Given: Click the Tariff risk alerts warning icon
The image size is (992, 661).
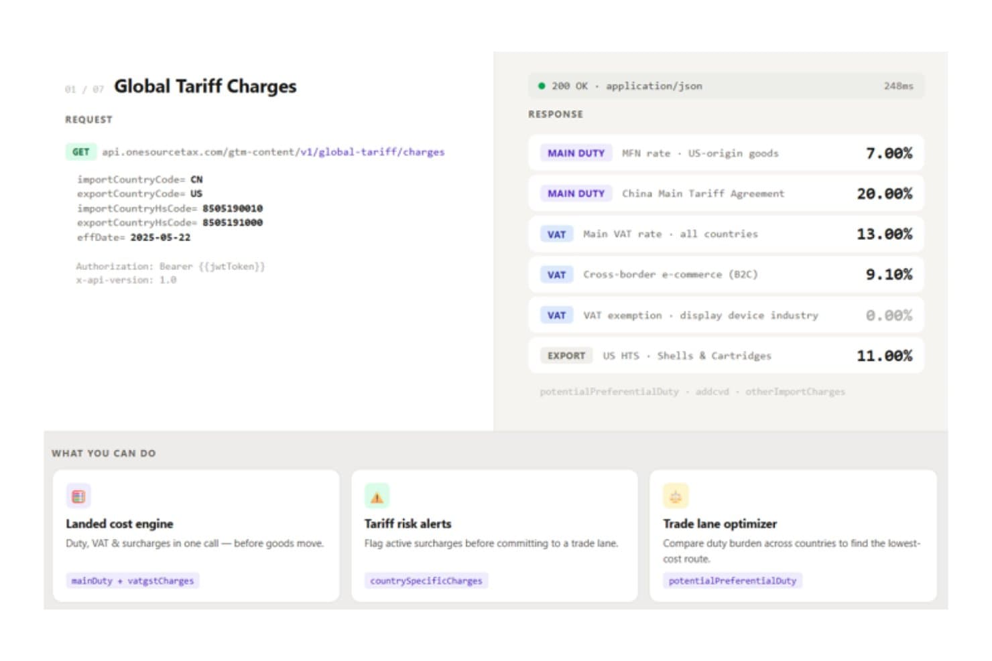Looking at the screenshot, I should pos(377,496).
